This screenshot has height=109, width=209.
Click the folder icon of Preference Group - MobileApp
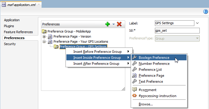44,31
